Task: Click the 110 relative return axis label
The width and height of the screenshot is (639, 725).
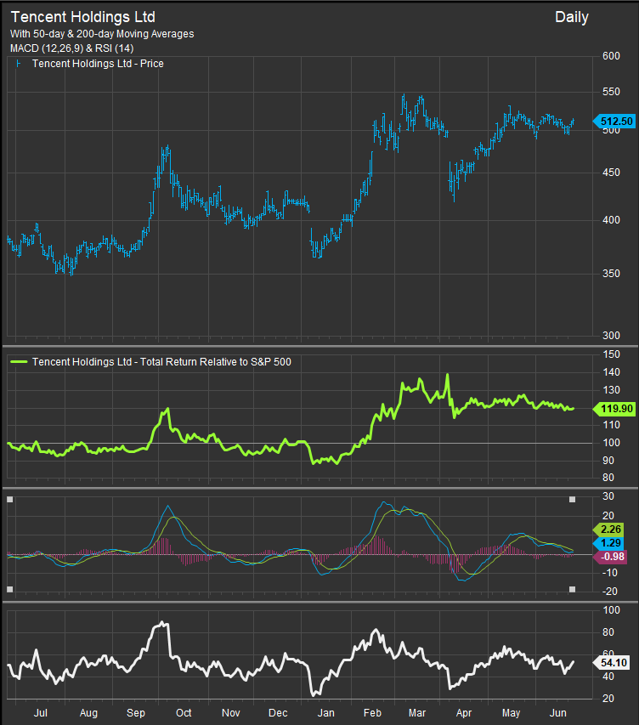Action: point(611,424)
